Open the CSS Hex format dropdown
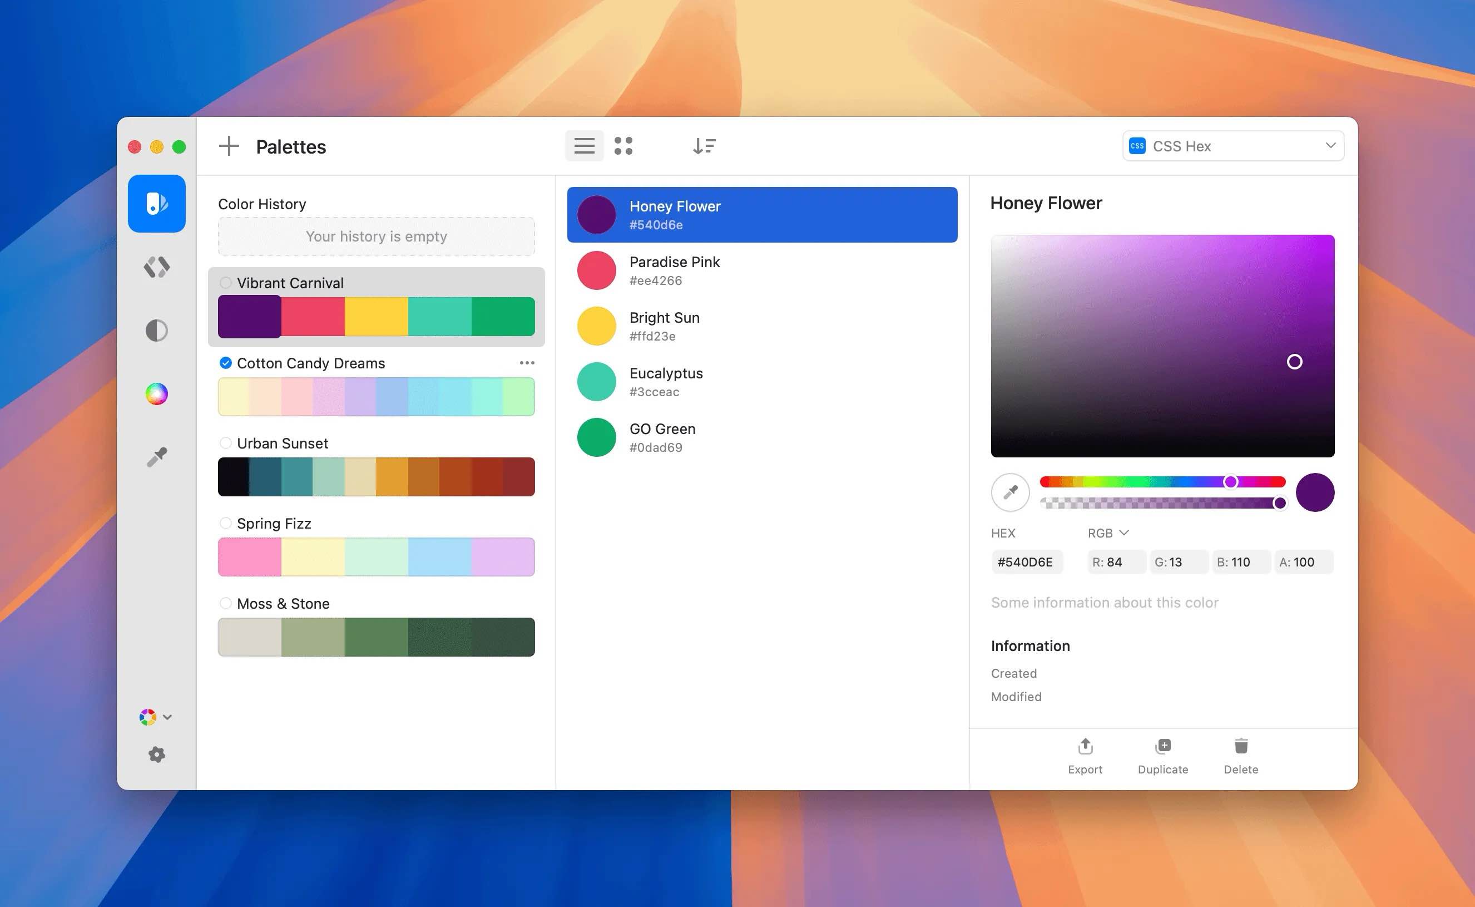 click(x=1233, y=145)
